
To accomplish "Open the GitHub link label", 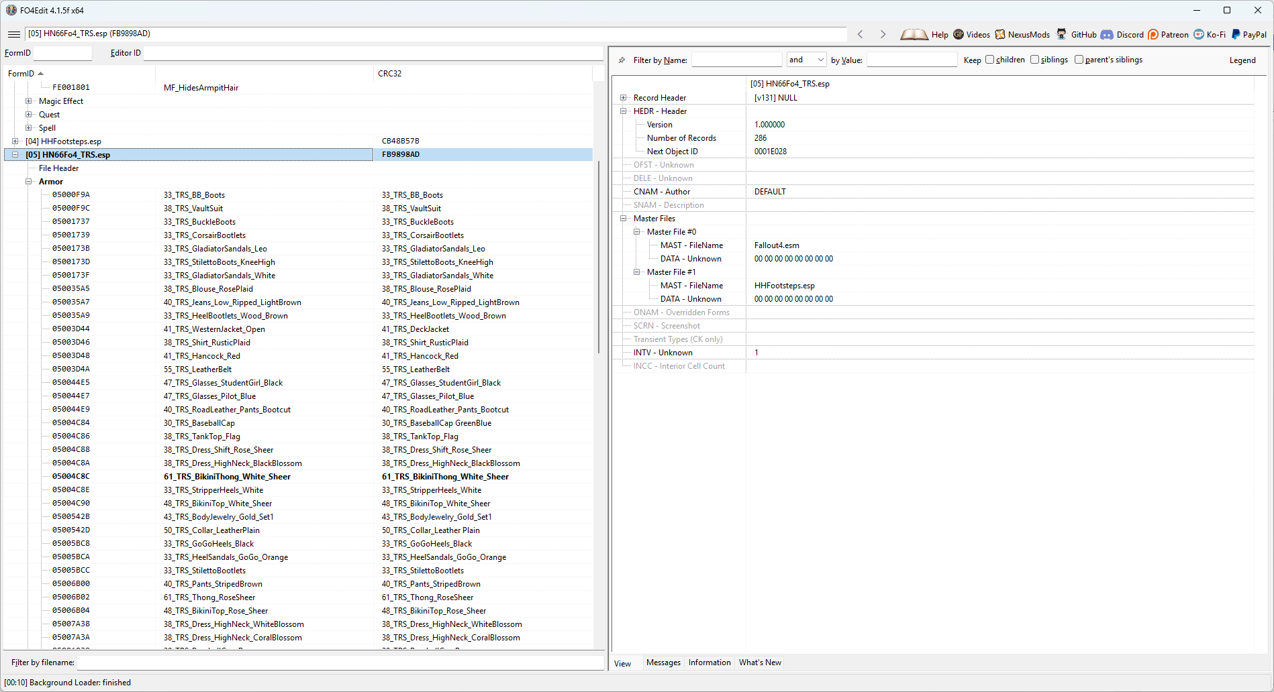I will coord(1084,35).
